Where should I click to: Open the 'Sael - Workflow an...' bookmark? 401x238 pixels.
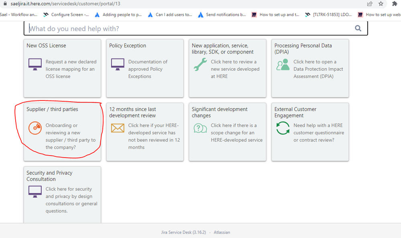point(19,14)
